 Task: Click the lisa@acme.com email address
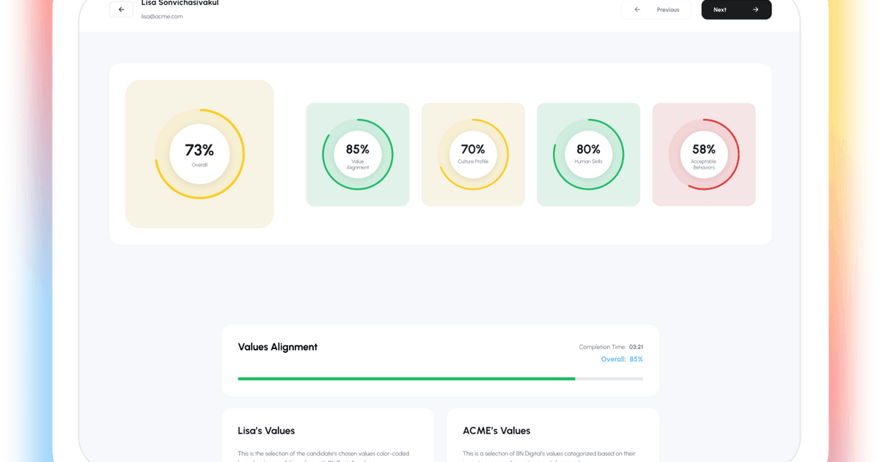pyautogui.click(x=162, y=16)
